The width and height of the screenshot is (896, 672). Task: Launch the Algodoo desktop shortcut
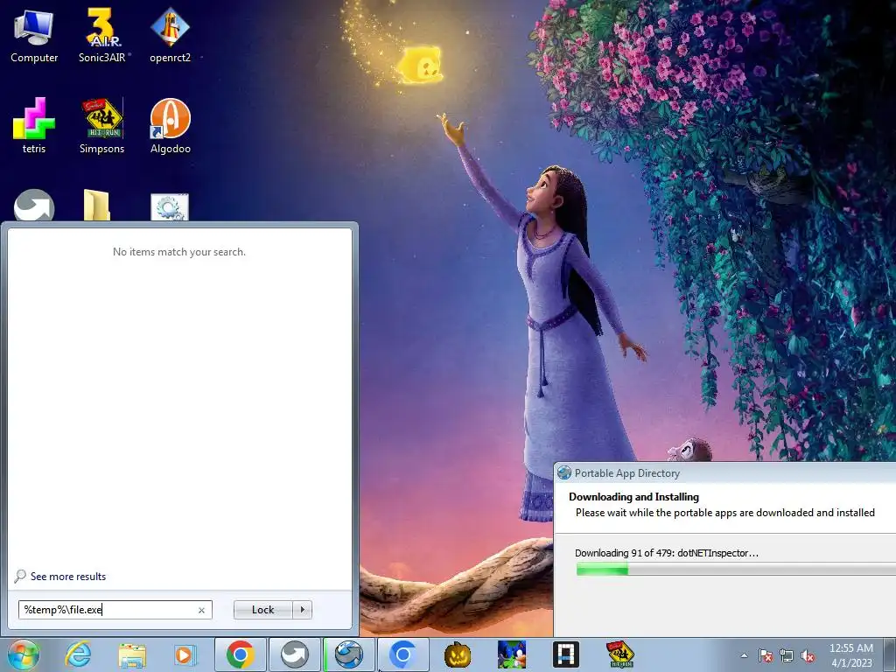[x=170, y=126]
